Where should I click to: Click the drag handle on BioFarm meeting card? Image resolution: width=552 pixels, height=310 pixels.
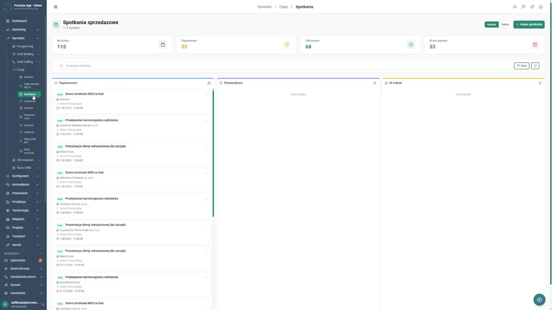click(x=206, y=94)
